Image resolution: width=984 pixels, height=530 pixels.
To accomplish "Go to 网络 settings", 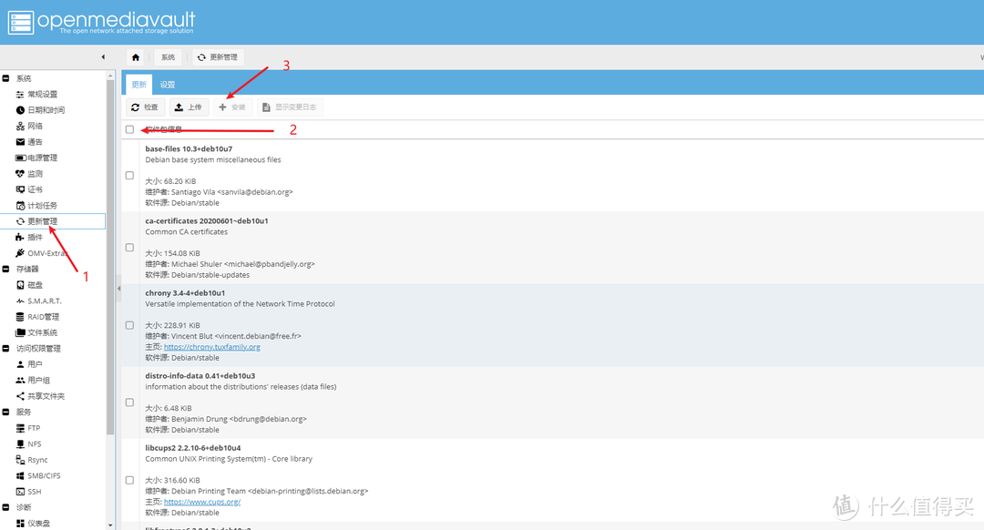I will pyautogui.click(x=29, y=126).
